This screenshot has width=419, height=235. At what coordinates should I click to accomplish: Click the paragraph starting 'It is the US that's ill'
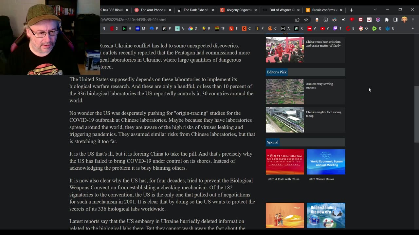pyautogui.click(x=161, y=161)
